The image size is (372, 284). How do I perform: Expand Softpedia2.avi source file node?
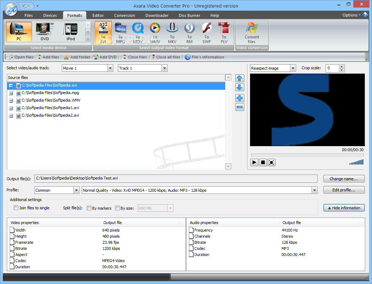(x=11, y=116)
